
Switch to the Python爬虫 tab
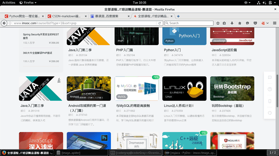(24, 16)
